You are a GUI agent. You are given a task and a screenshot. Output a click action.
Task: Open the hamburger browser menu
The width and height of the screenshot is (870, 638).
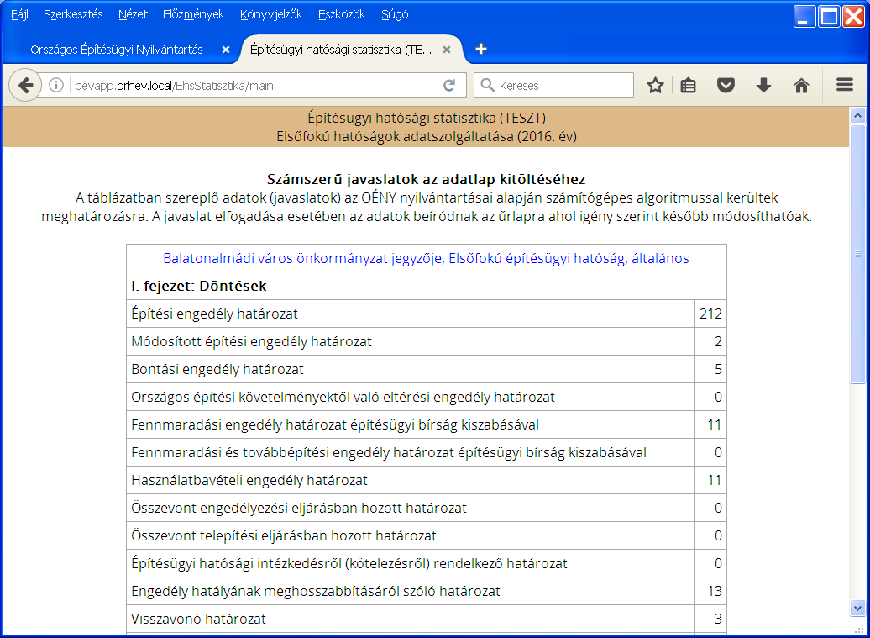pos(845,85)
